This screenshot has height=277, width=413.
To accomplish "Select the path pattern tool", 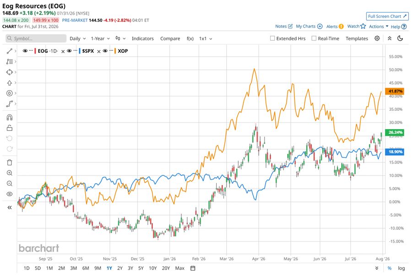I will coord(10,104).
